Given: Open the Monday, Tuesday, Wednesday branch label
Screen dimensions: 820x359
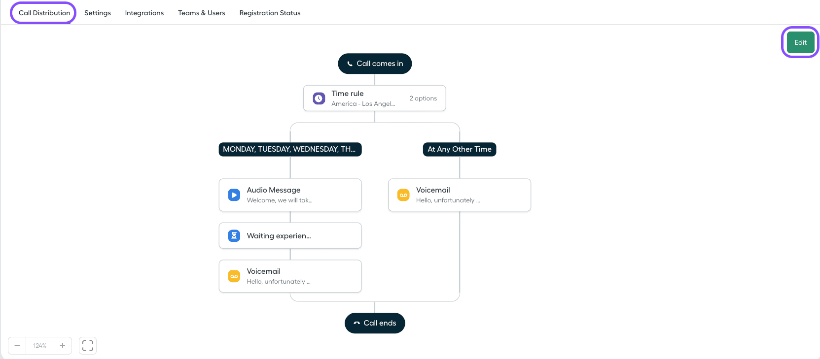Looking at the screenshot, I should 290,149.
